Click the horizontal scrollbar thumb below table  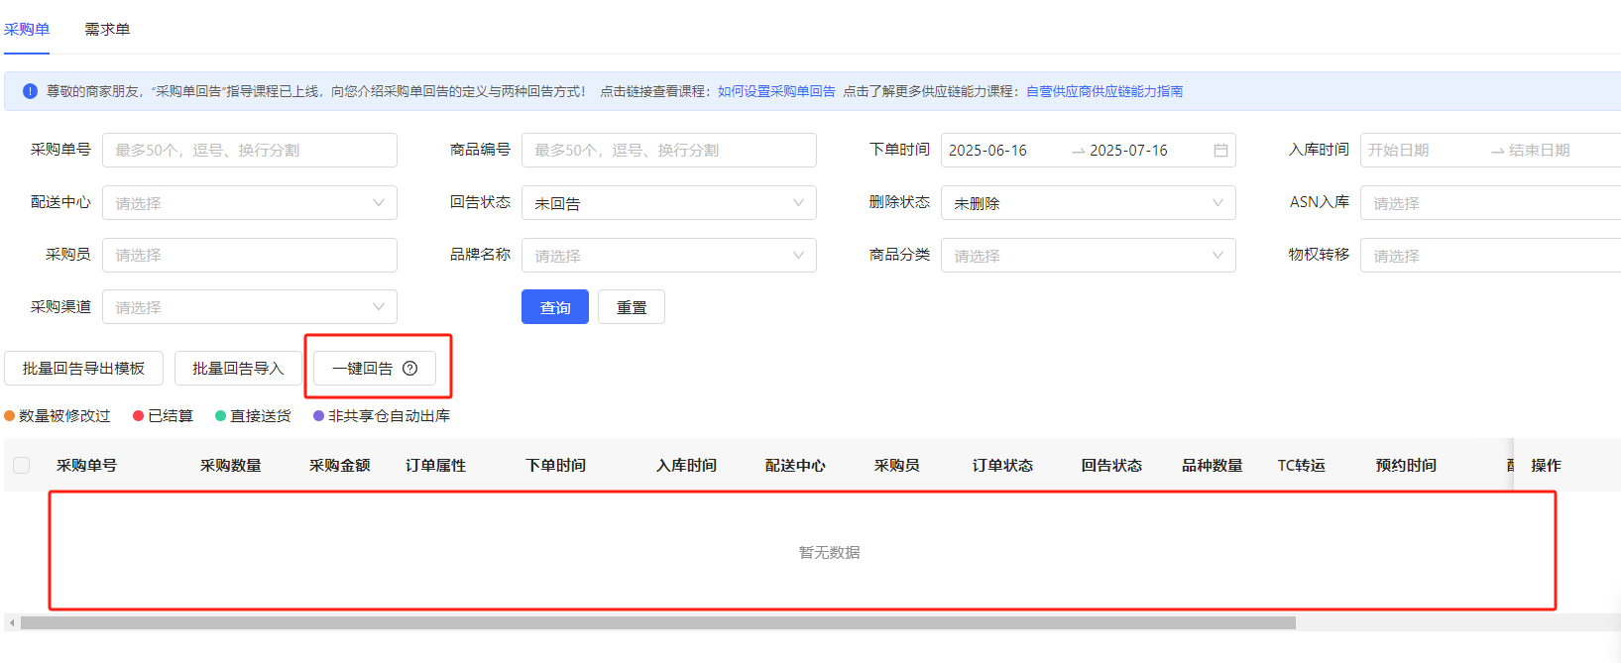657,623
